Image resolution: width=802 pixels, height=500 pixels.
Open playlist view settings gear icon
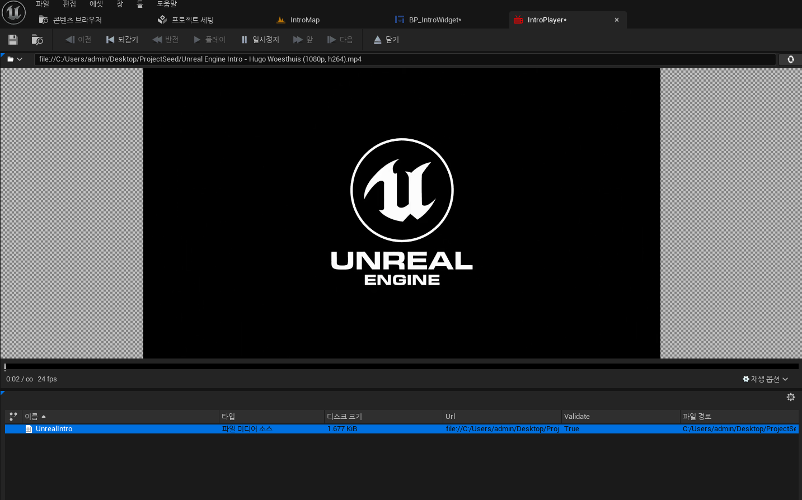[x=791, y=397]
